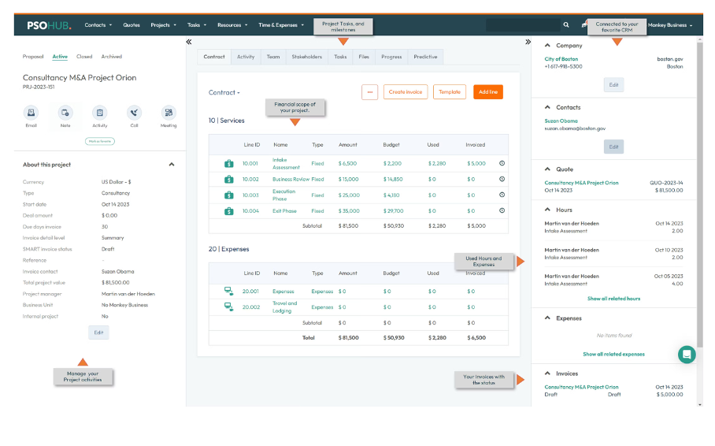
Task: Click clock icon on Exit Phase row
Action: click(502, 210)
